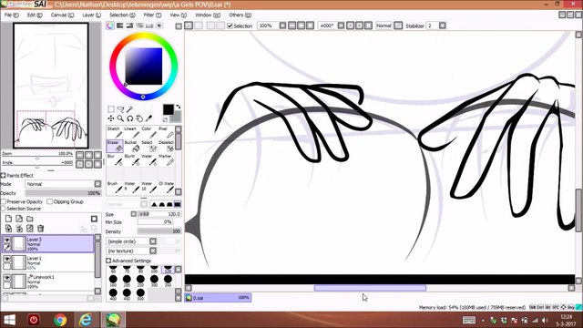
Task: Select brush size preset 250
Action: click(x=140, y=280)
